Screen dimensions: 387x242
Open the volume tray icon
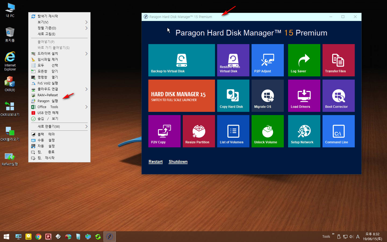pyautogui.click(x=352, y=237)
